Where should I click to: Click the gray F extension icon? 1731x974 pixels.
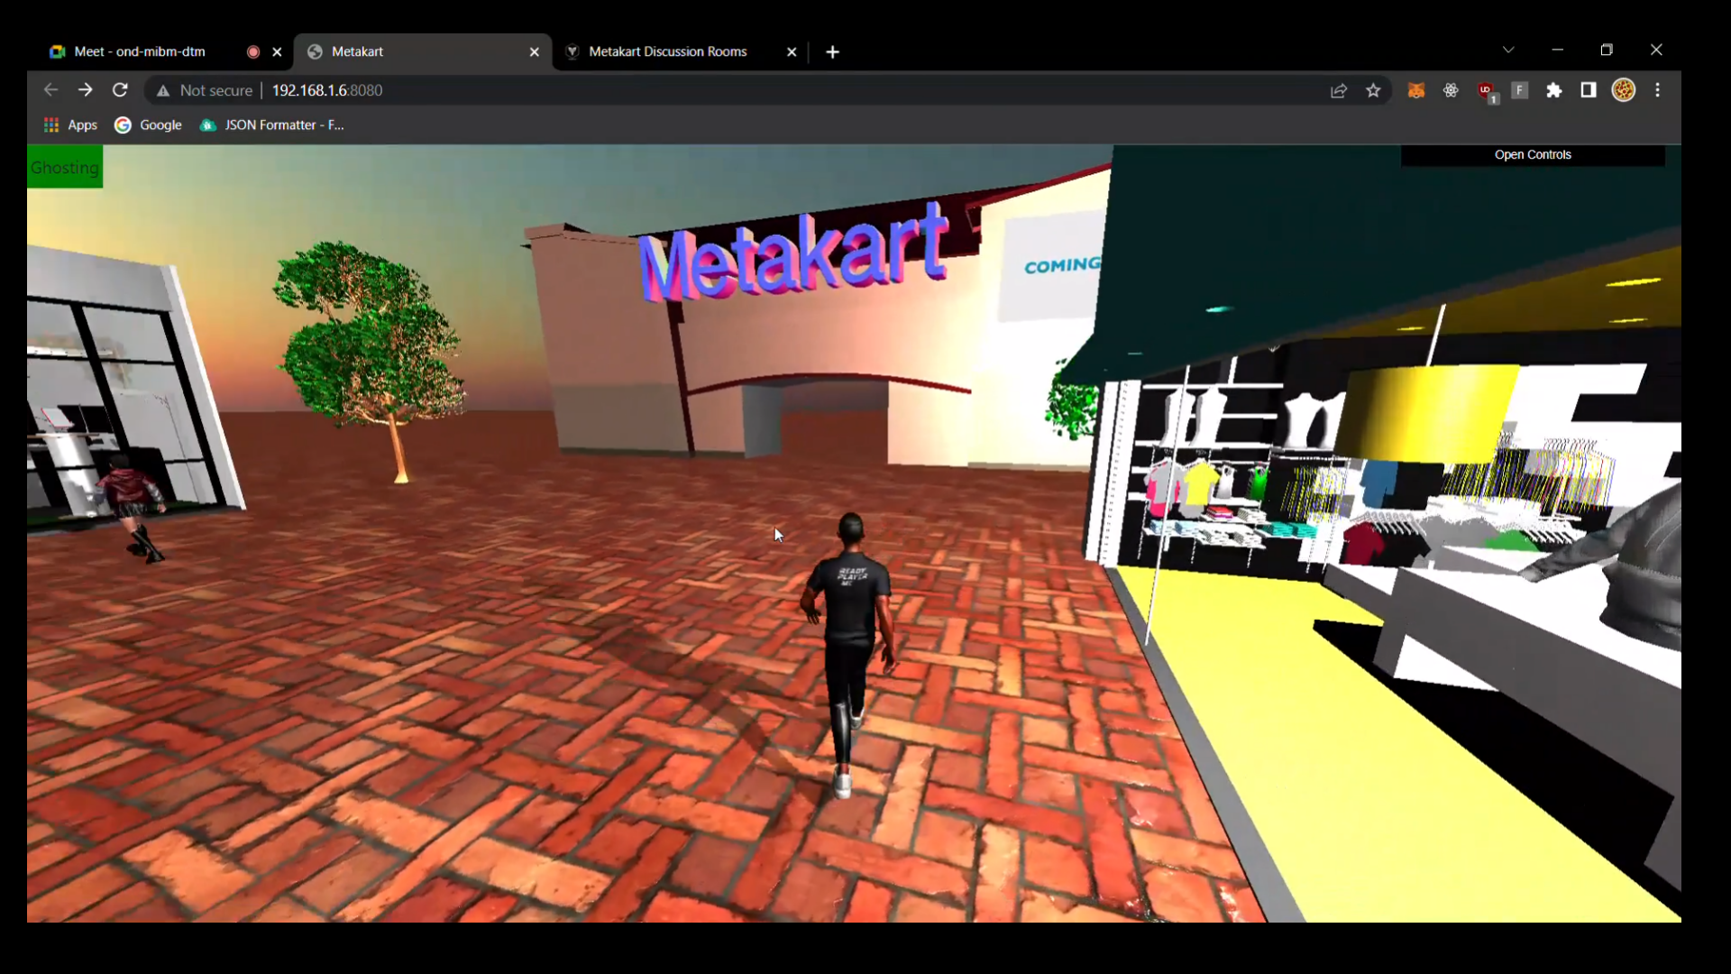1520,90
